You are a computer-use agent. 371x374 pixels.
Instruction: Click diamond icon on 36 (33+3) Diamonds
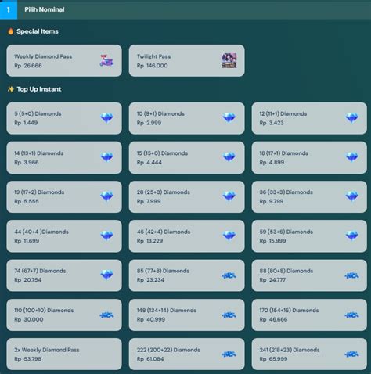click(351, 196)
